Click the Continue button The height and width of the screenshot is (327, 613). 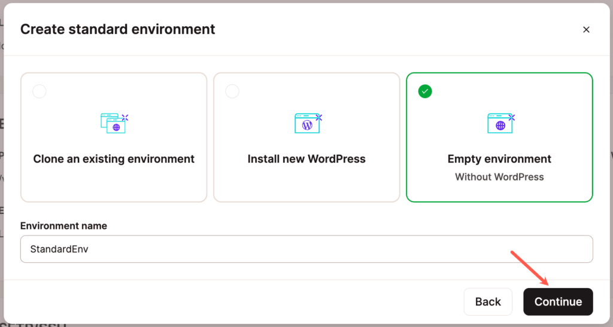pyautogui.click(x=559, y=302)
